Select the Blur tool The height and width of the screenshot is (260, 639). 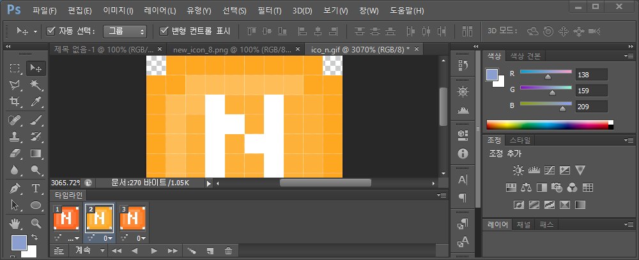point(15,169)
